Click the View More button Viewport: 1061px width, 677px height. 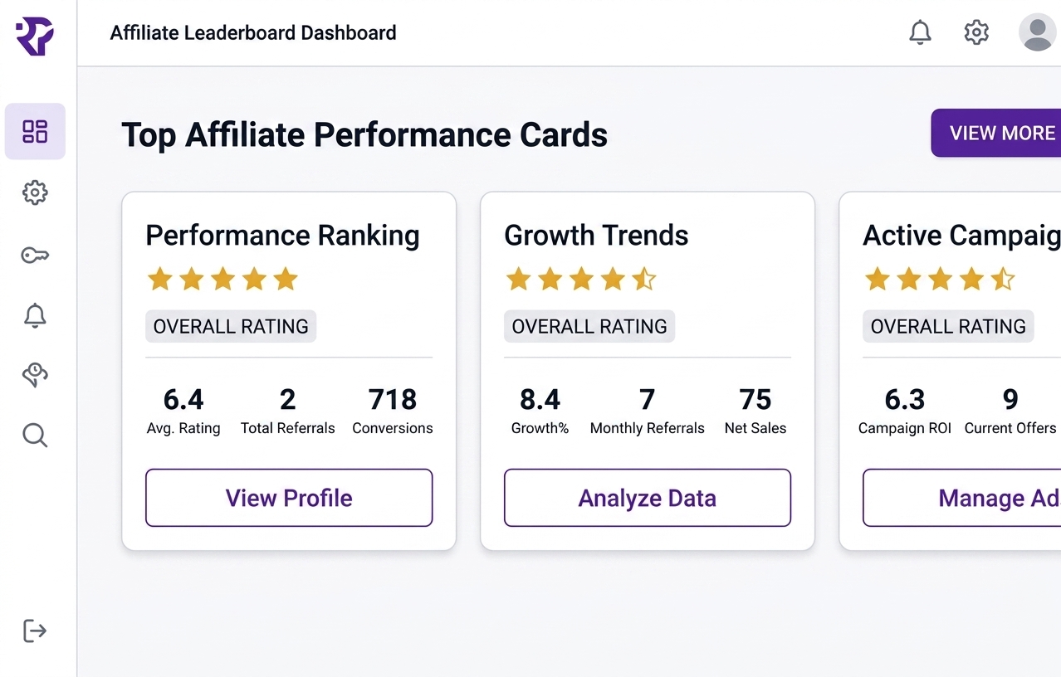[996, 133]
